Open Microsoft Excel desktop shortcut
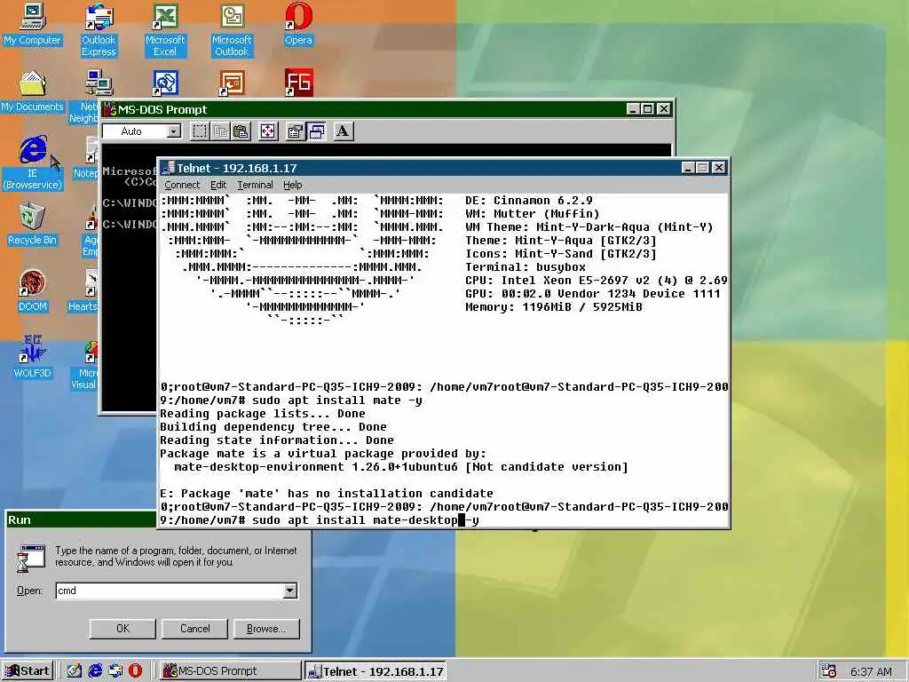The image size is (909, 682). click(x=165, y=30)
